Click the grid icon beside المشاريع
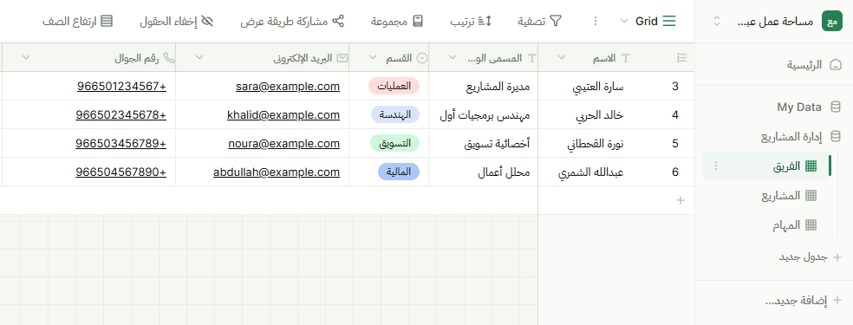853x325 pixels. (811, 196)
